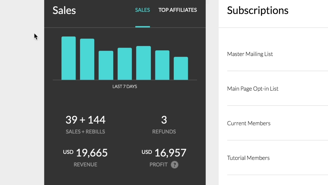The image size is (328, 185).
Task: Click the USD 19,665 revenue amount
Action: pyautogui.click(x=85, y=153)
